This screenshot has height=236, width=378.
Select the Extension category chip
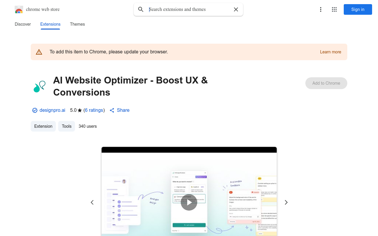click(x=43, y=126)
